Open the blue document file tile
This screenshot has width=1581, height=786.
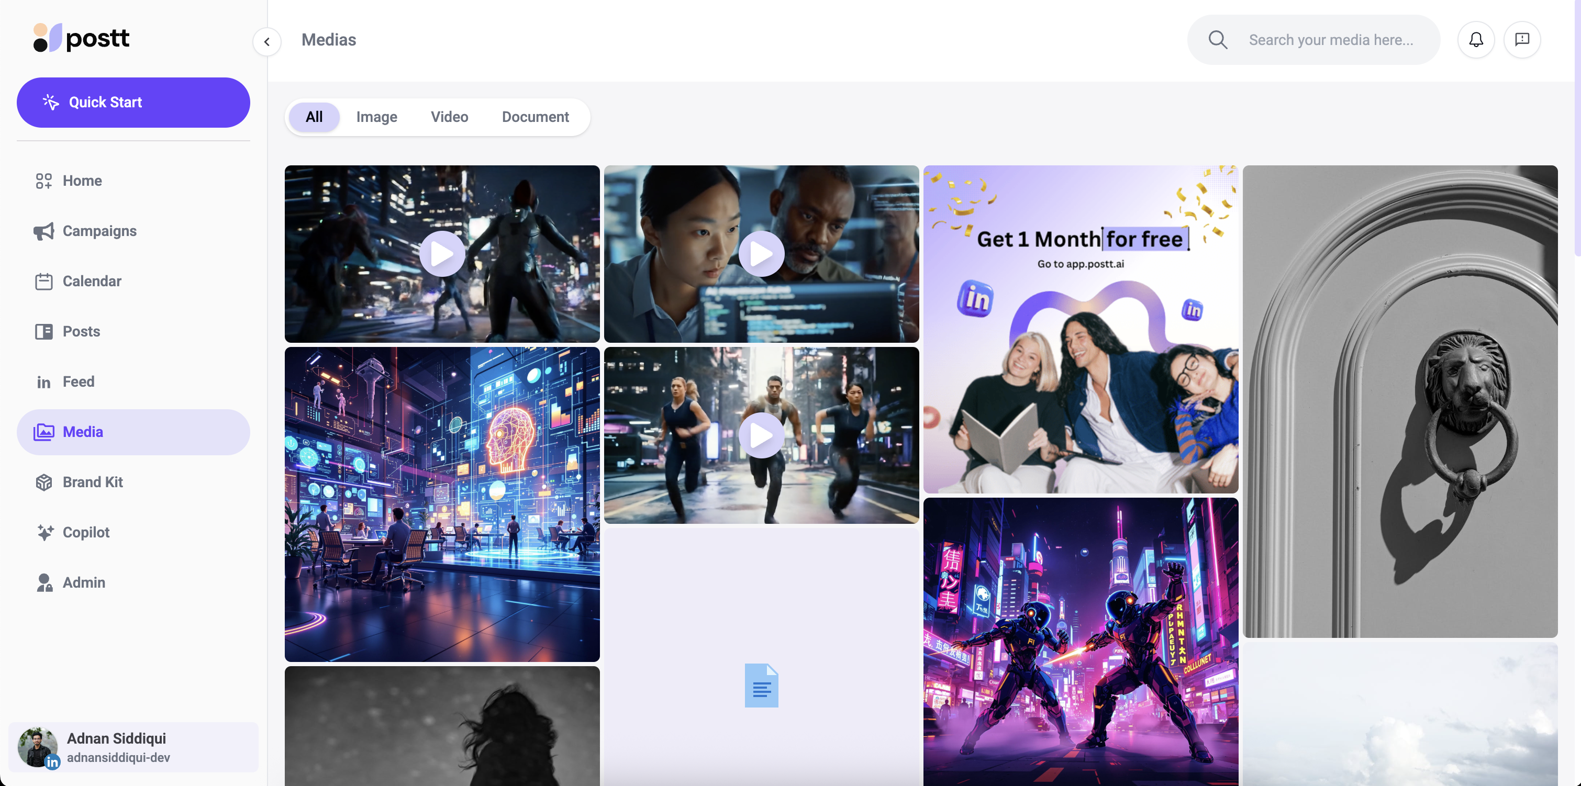pos(761,686)
